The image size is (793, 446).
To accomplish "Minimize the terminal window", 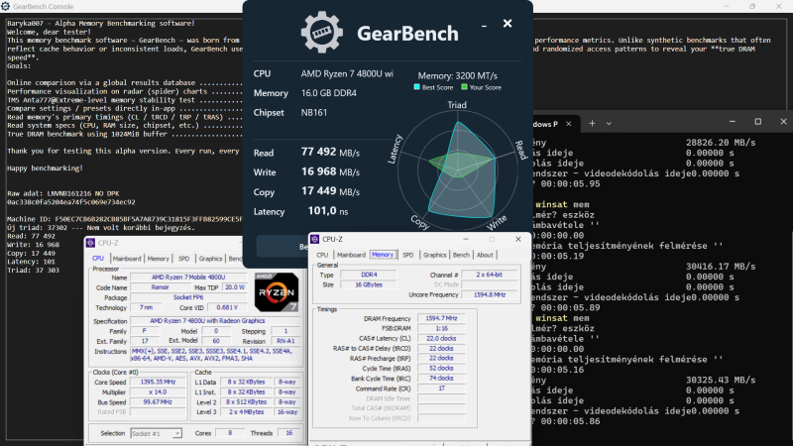I will click(732, 121).
